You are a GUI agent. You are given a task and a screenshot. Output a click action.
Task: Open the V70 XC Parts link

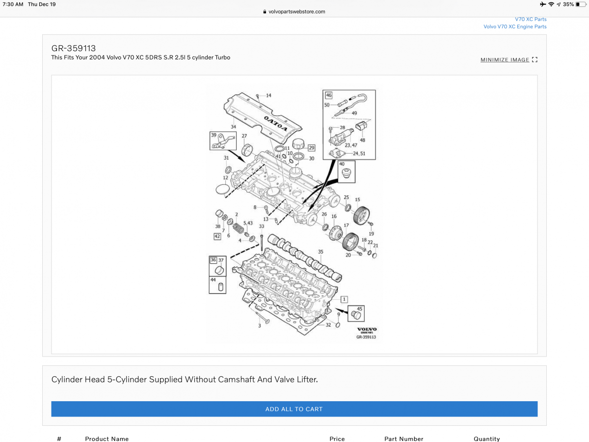point(531,19)
